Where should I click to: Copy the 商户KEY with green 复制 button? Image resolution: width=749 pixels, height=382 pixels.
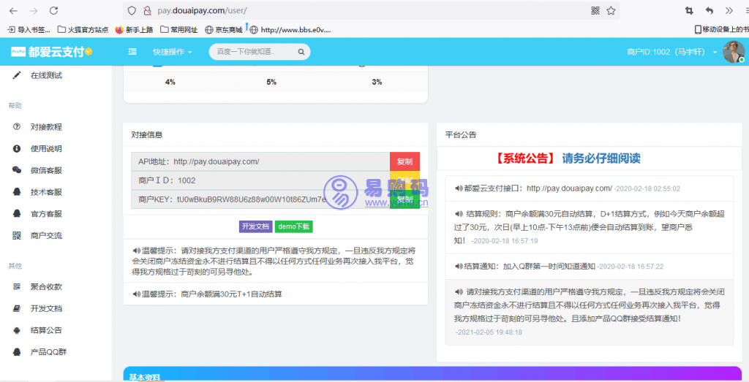point(404,199)
